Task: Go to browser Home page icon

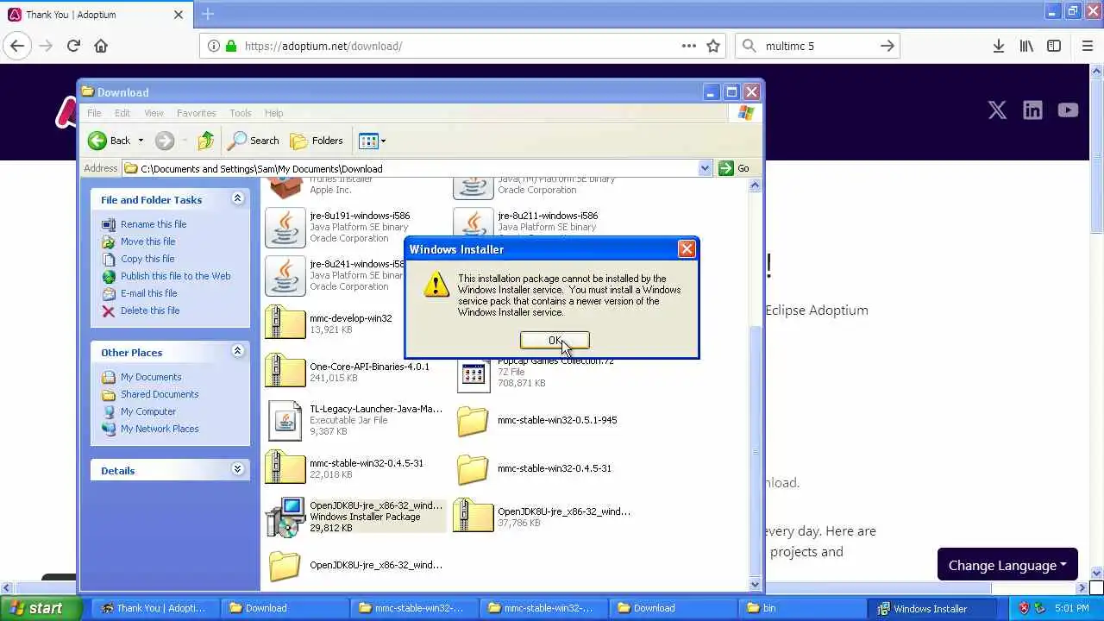Action: point(101,46)
